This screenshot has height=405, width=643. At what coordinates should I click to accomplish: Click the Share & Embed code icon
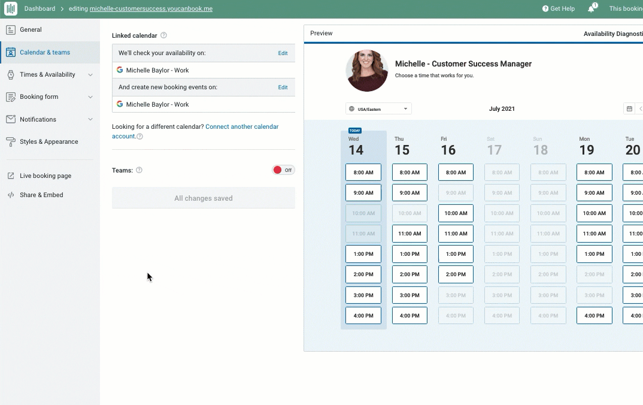(11, 195)
